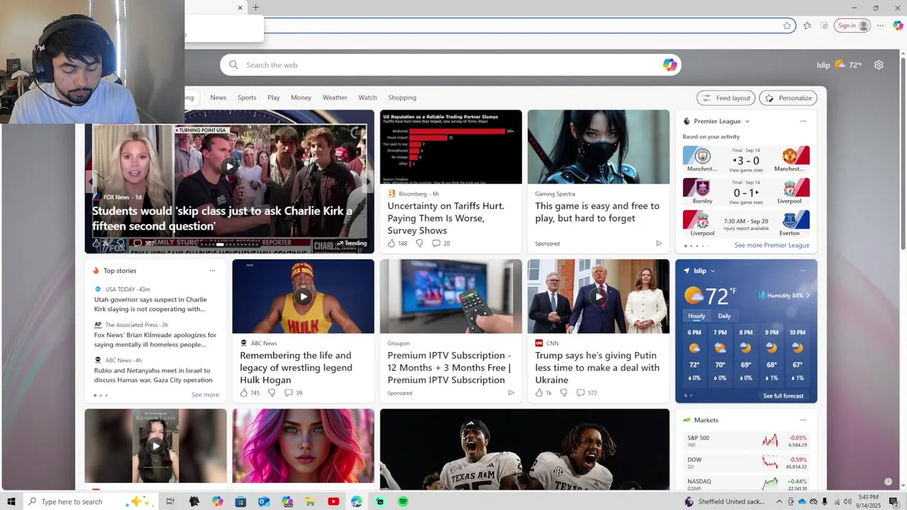Expand the Islip location dropdown in the weather card
This screenshot has width=907, height=510.
712,271
